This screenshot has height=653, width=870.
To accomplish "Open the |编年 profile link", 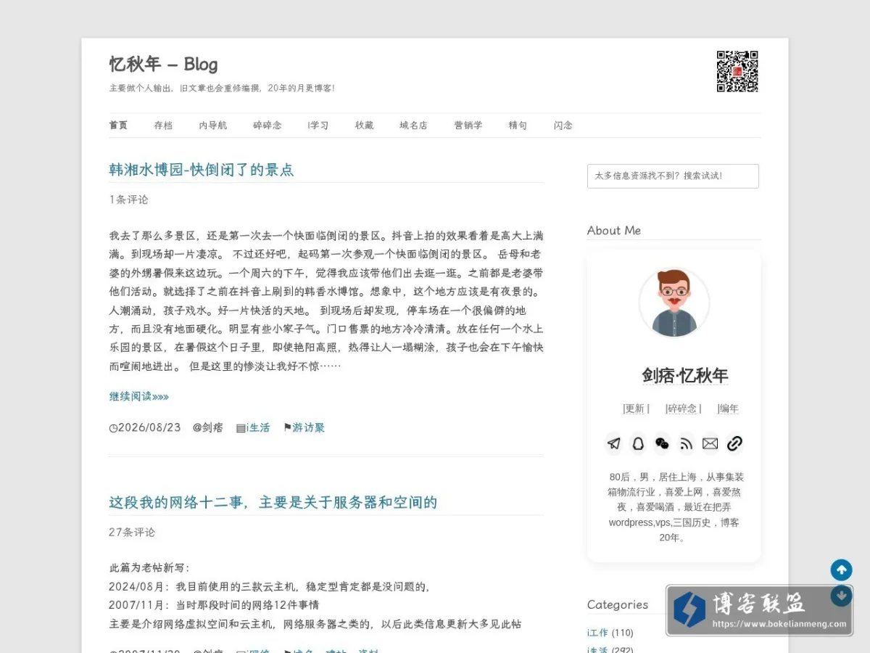I will pos(728,408).
